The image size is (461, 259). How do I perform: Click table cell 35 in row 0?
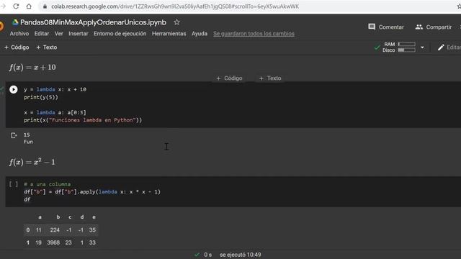[92, 230]
